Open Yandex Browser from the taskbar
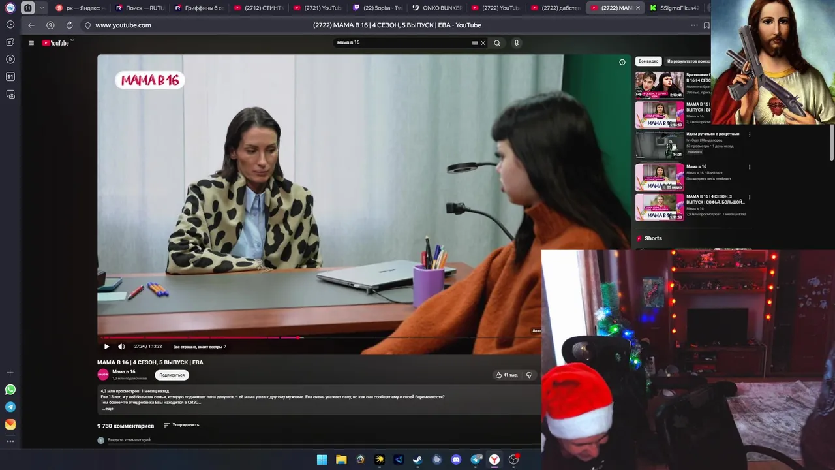This screenshot has height=470, width=835. point(494,460)
